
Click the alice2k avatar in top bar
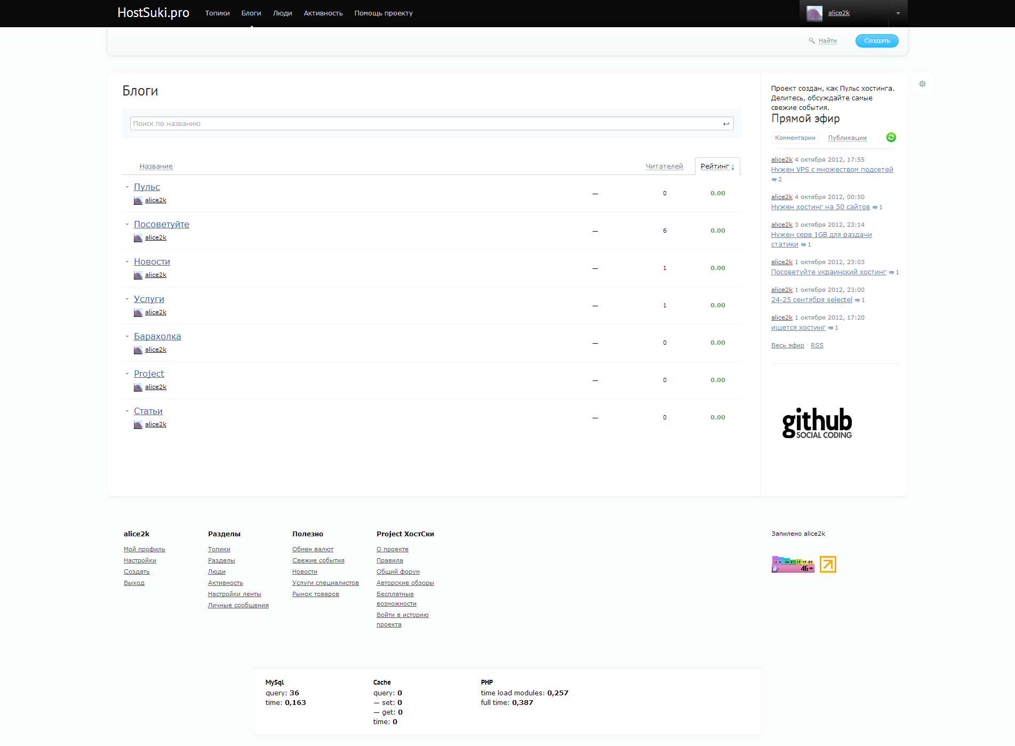(814, 13)
